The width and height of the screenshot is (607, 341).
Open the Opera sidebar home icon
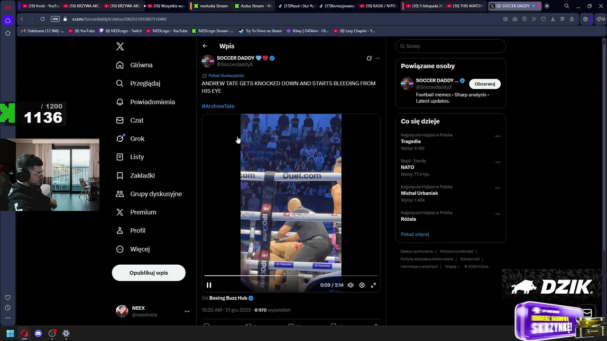coord(8,20)
